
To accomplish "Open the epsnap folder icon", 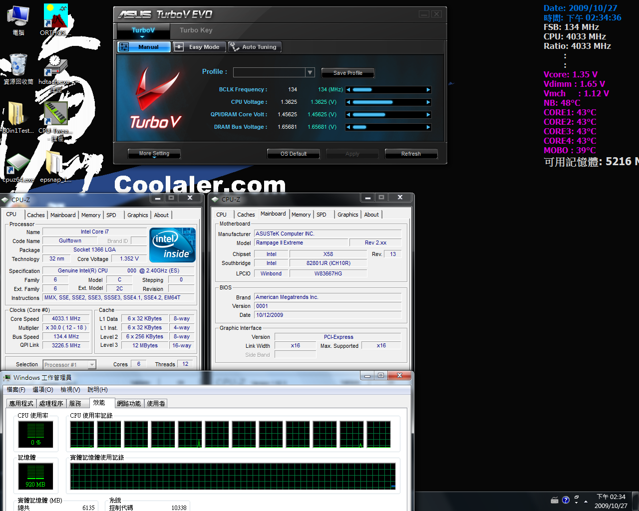I will [x=55, y=168].
